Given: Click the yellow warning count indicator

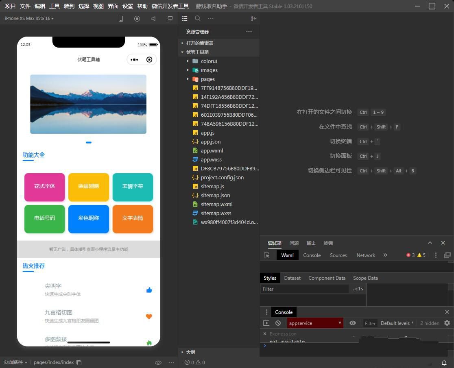Looking at the screenshot, I should [421, 255].
